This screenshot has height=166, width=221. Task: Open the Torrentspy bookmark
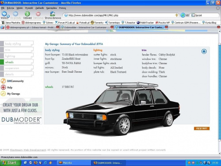coord(112,23)
